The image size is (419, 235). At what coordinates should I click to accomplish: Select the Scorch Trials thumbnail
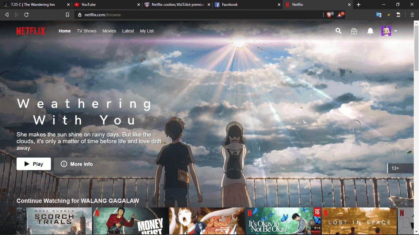coord(54,221)
